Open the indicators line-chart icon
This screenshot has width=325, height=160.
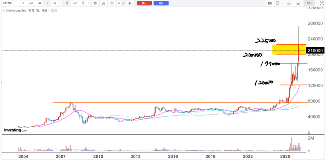(76, 3)
